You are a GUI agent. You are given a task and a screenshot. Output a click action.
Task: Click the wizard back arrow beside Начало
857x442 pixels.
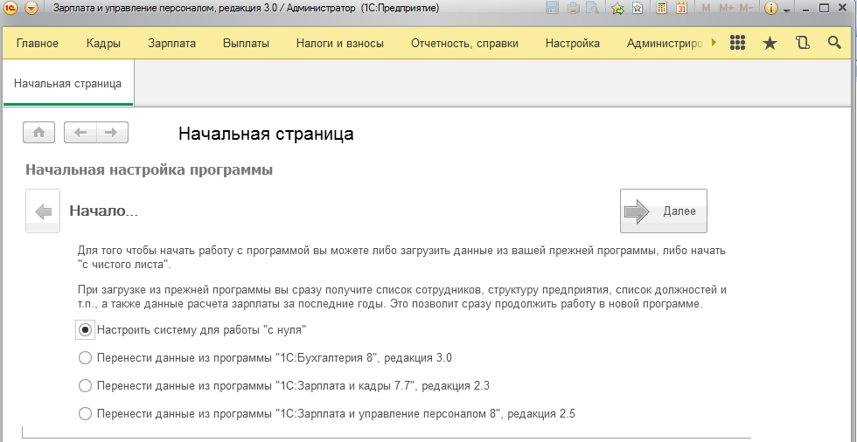pyautogui.click(x=43, y=211)
